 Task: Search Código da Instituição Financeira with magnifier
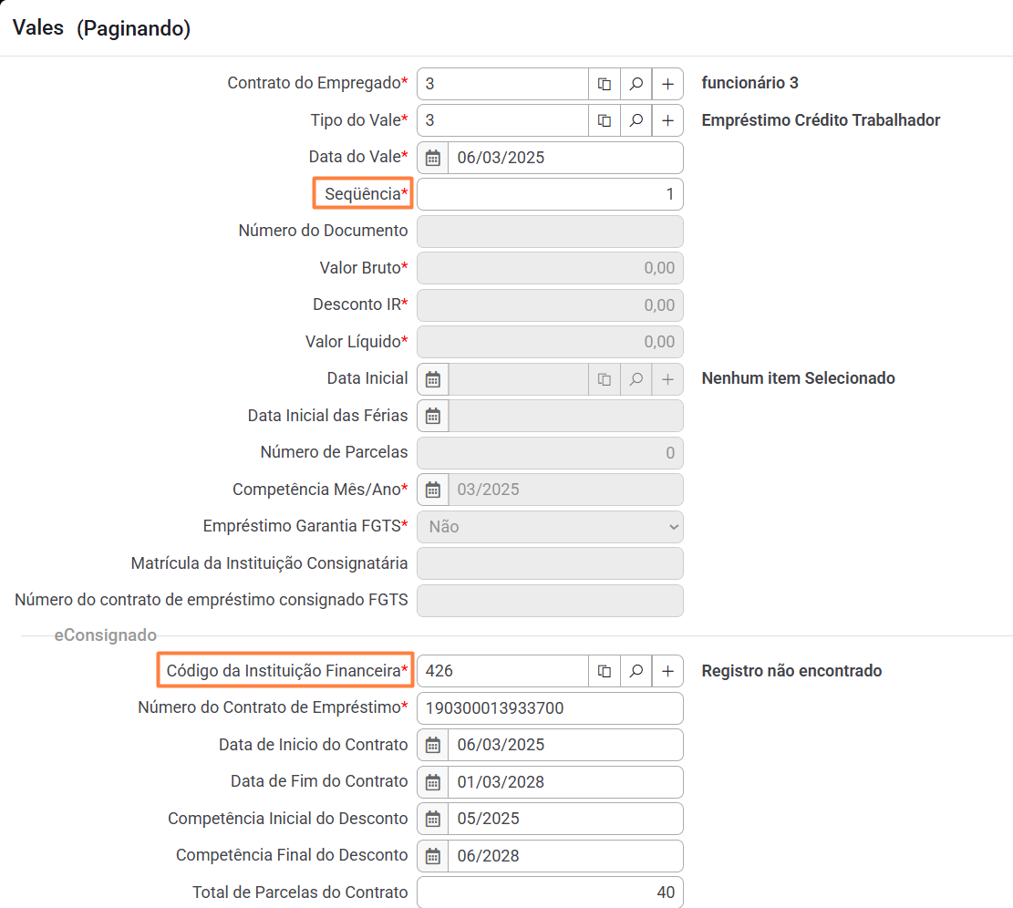tap(636, 671)
